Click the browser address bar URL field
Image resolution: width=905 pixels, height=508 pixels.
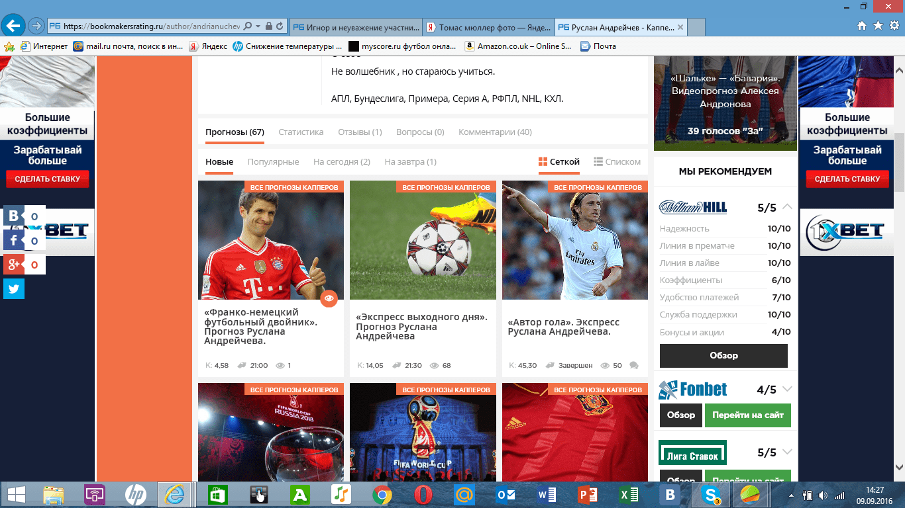click(152, 26)
